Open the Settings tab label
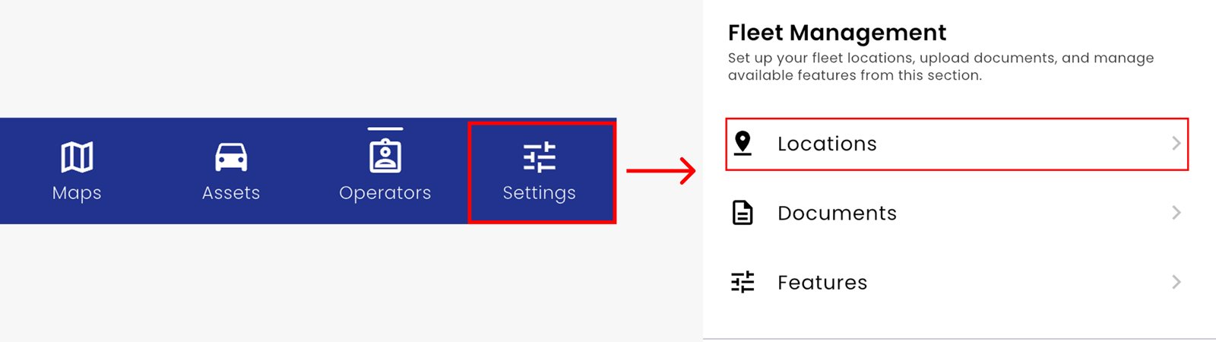This screenshot has width=1216, height=342. [540, 193]
